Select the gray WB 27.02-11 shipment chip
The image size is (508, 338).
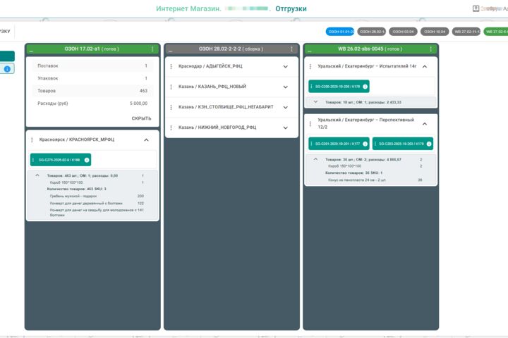466,32
